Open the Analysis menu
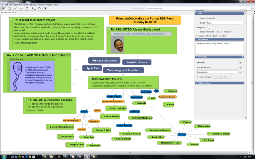The image size is (255, 159). click(x=41, y=5)
